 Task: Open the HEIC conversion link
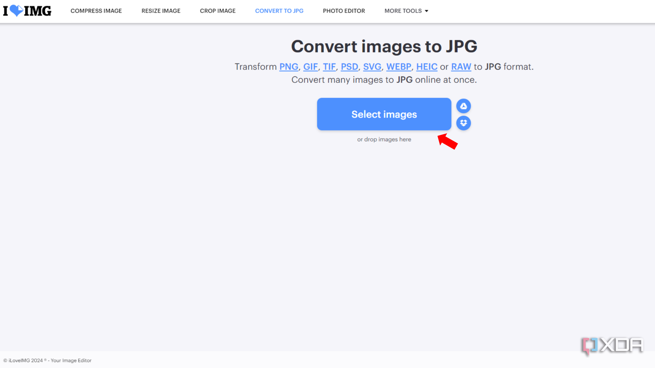pos(426,67)
